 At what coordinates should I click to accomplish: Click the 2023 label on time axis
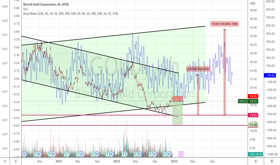[x=174, y=161]
